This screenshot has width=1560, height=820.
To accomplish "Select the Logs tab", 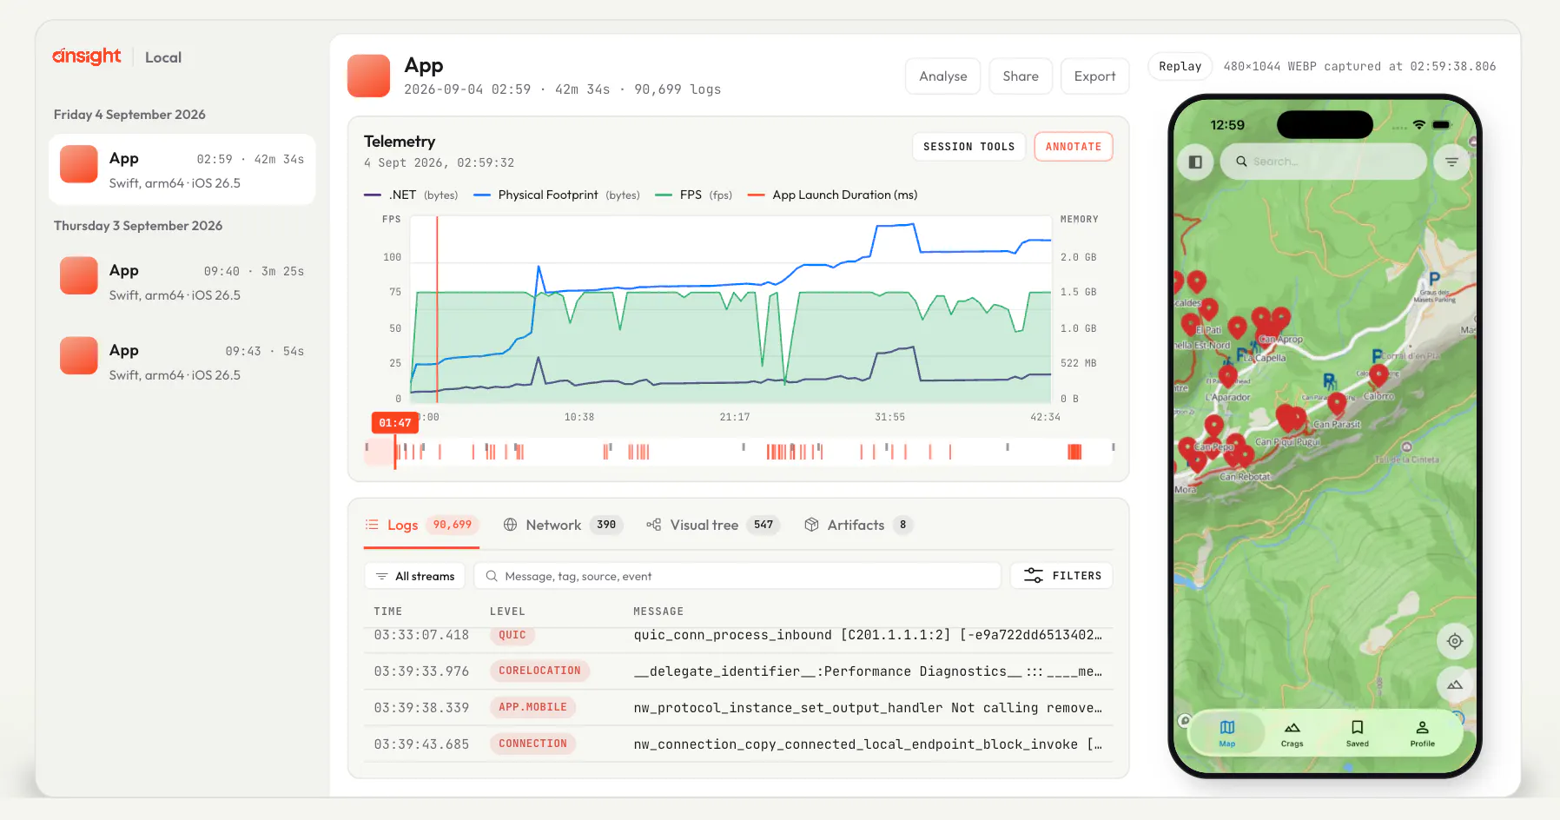I will [420, 525].
